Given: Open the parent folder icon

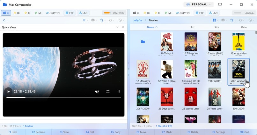Looking at the screenshot, I should [143, 42].
